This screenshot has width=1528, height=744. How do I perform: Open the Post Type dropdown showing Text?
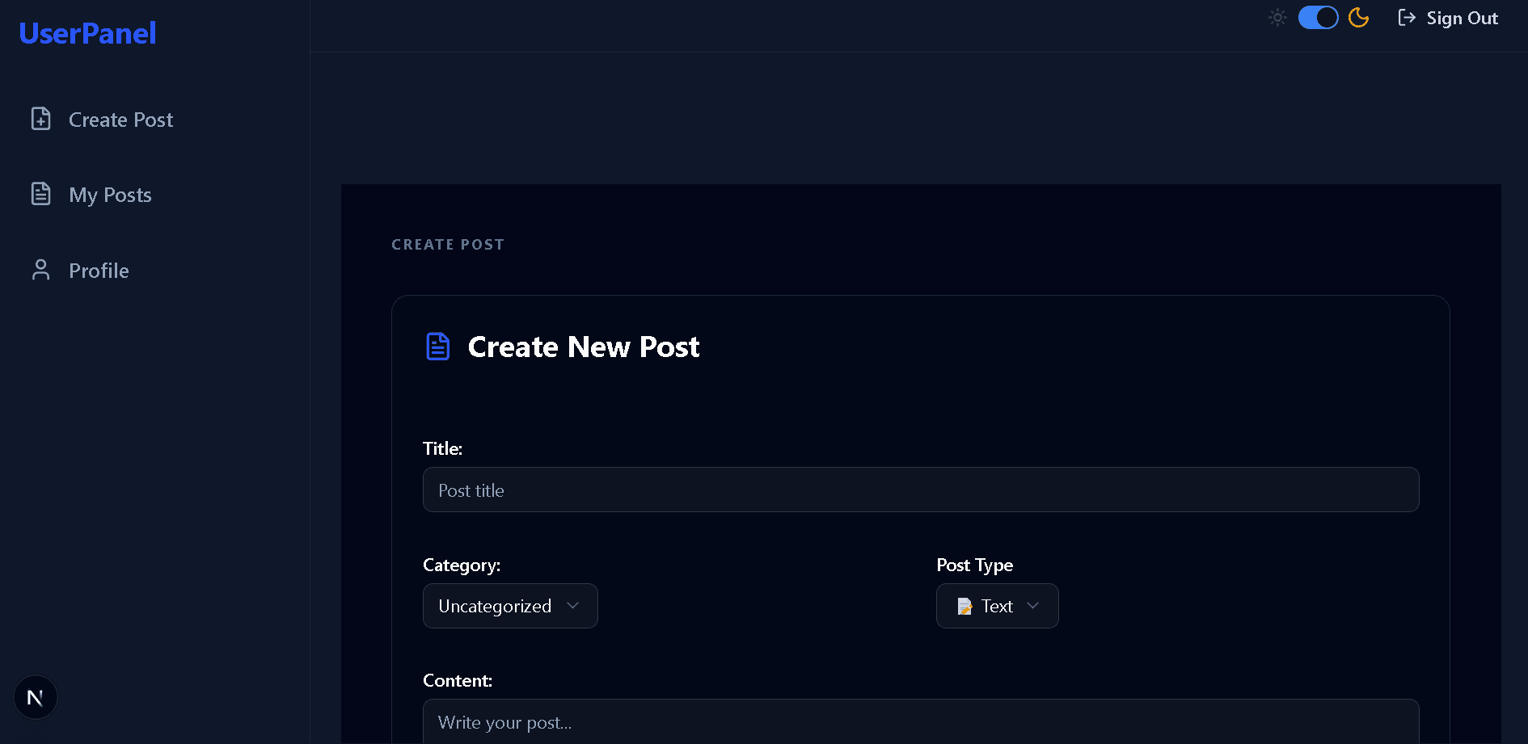click(997, 606)
